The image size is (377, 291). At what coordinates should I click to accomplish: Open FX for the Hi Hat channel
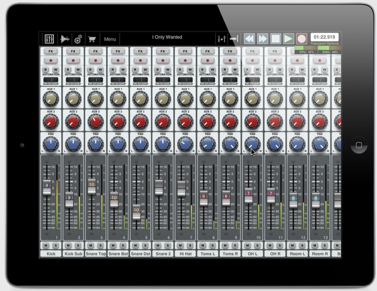[x=185, y=51]
